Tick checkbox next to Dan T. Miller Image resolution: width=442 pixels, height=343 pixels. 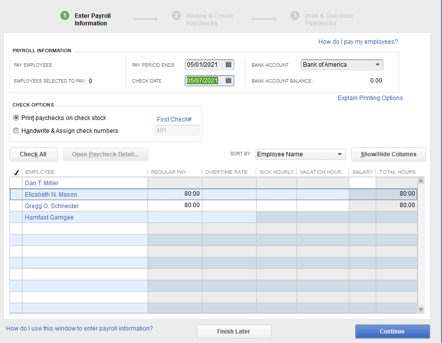click(x=16, y=183)
